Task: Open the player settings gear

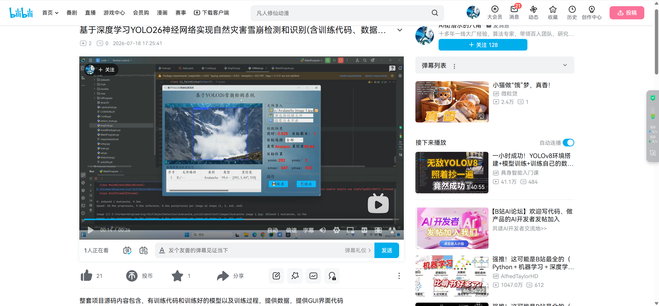Action: pyautogui.click(x=336, y=230)
